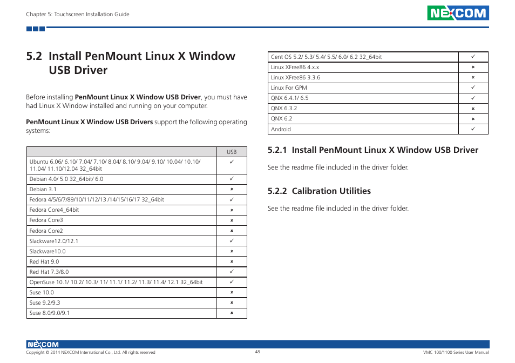The height and width of the screenshot is (363, 515).
Task: Click the cross mark for Fedora Core2
Action: (x=232, y=231)
